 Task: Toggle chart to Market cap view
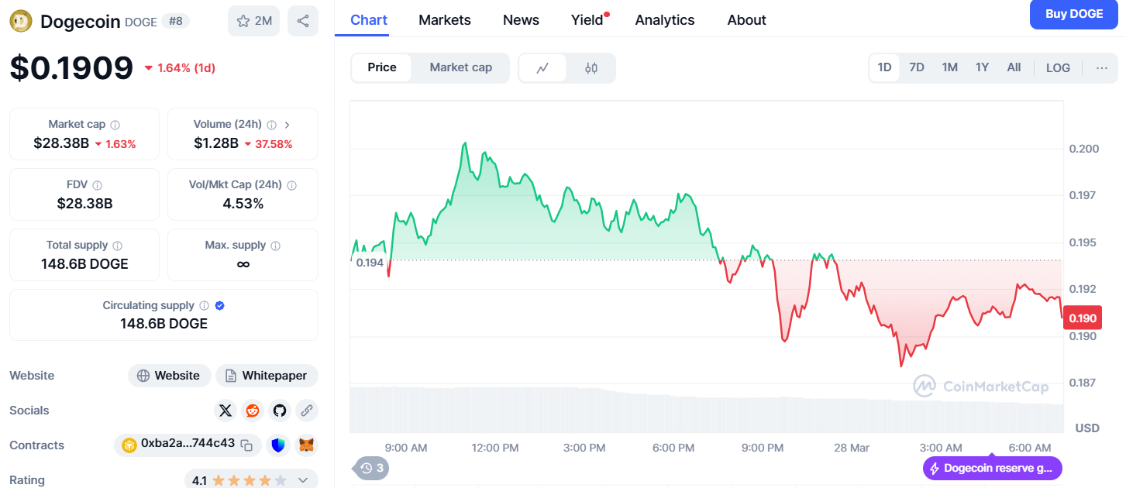pyautogui.click(x=460, y=68)
